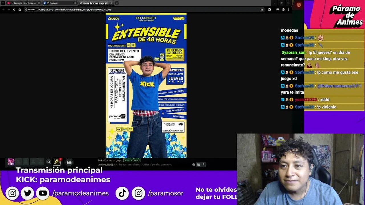Click the "Transmisión principal" heading
Image resolution: width=365 pixels, height=205 pixels.
(x=59, y=170)
